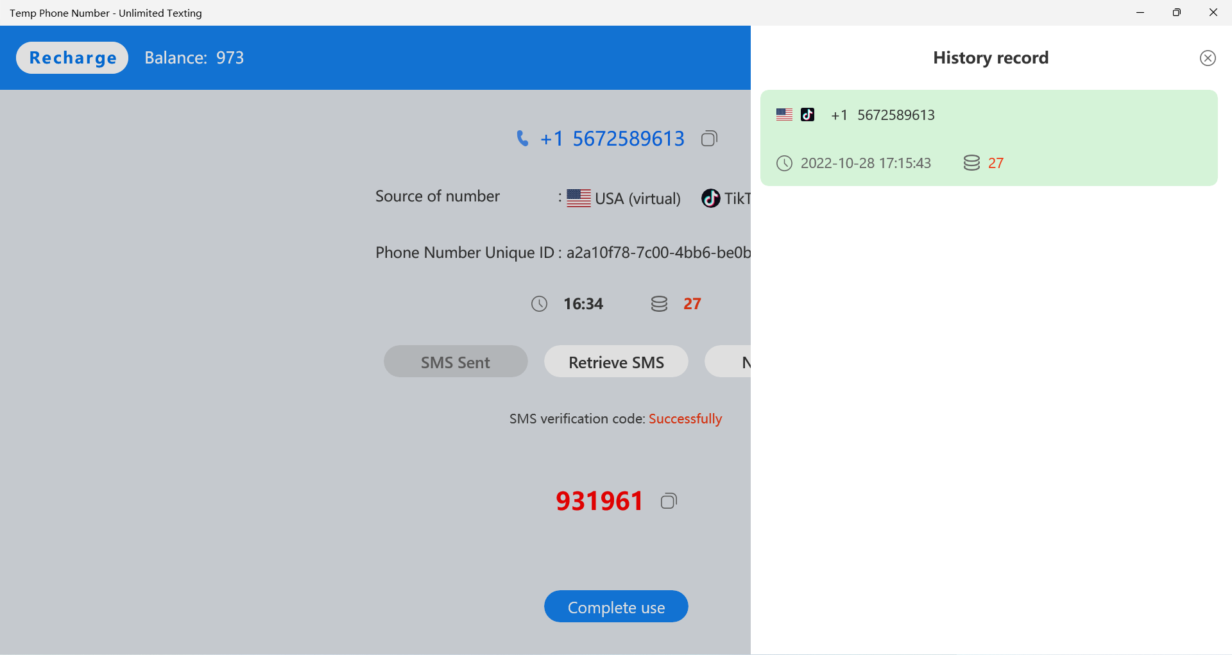The image size is (1232, 655).
Task: Close the History record panel
Action: (x=1208, y=58)
